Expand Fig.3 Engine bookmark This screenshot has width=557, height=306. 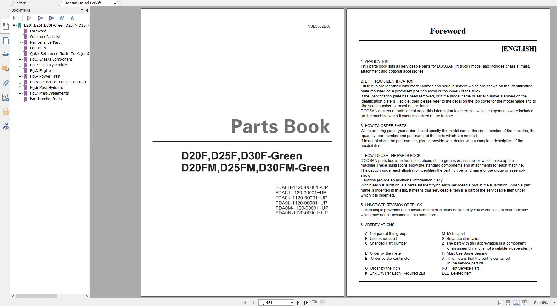(x=20, y=71)
